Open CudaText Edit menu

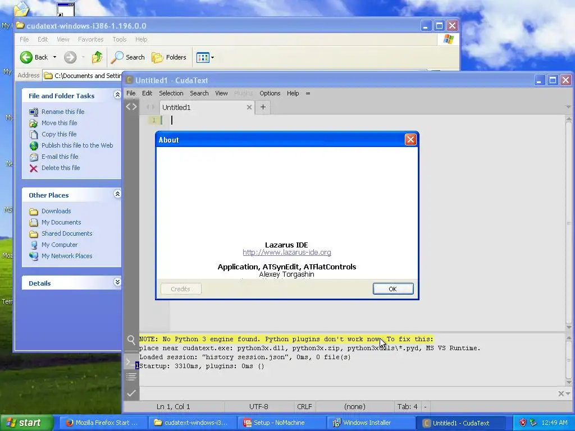[147, 93]
